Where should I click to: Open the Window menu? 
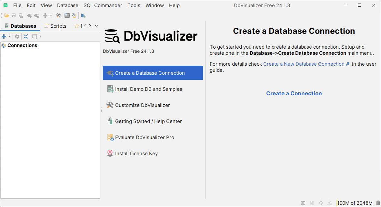(155, 5)
